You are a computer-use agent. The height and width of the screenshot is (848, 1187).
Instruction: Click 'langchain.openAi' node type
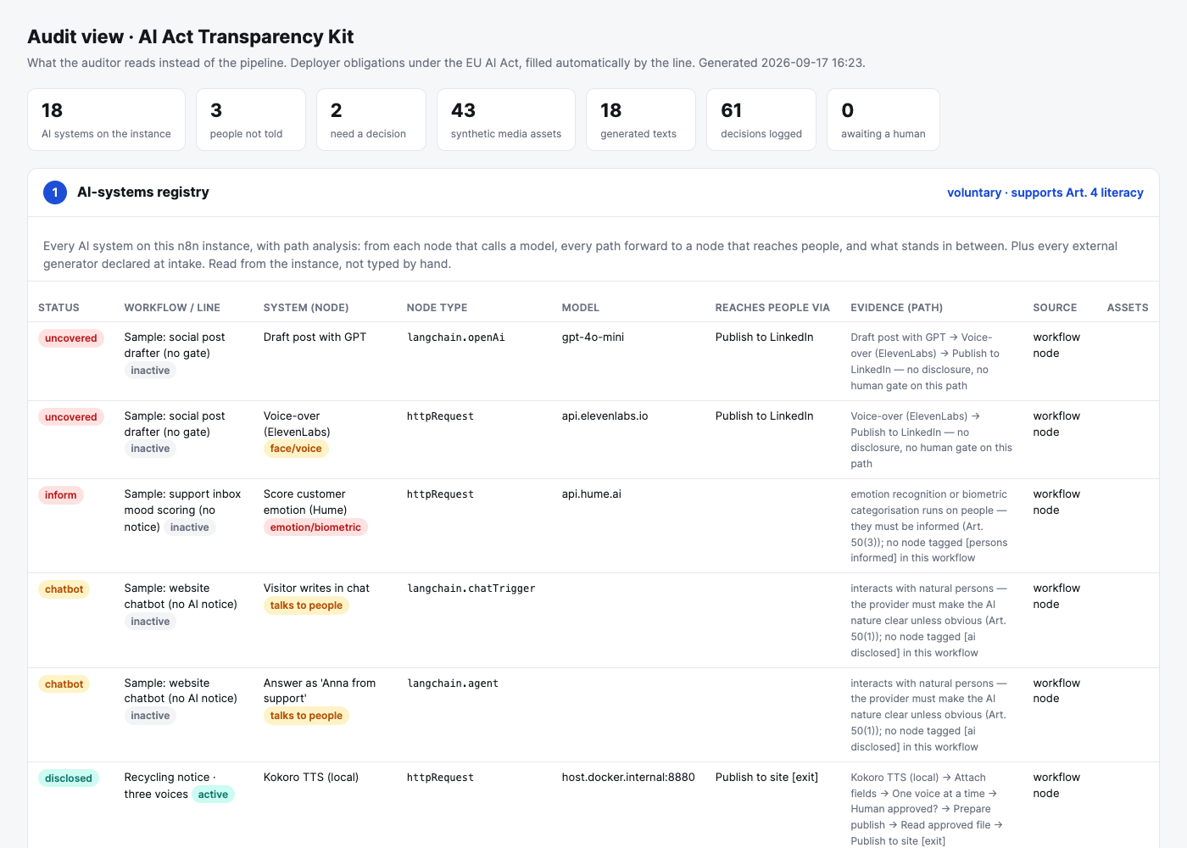tap(456, 338)
